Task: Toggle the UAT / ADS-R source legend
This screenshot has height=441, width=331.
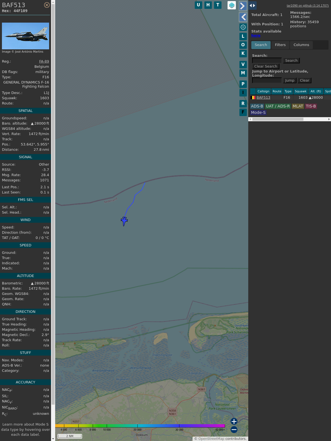Action: 278,106
